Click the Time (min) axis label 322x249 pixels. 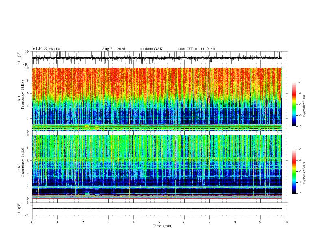(x=163, y=226)
